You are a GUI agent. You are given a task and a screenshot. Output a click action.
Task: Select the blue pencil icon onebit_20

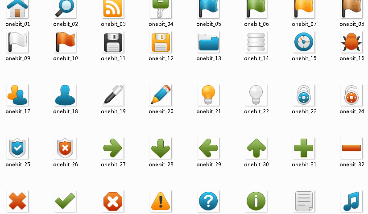[161, 95]
